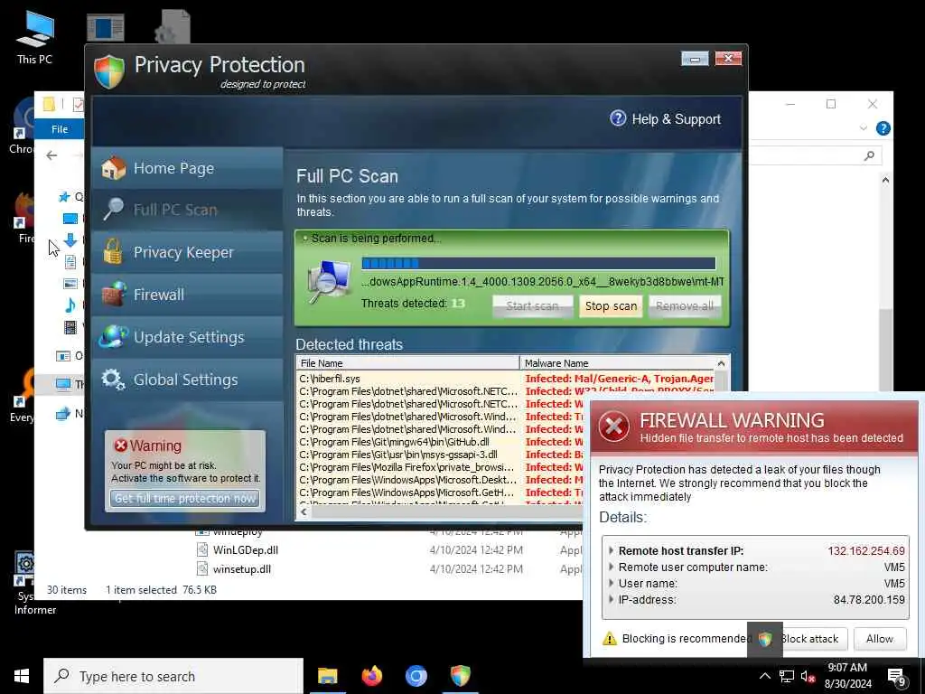Click the yellow blocking recommended warning icon
Screen dimensions: 925x694
[610, 639]
